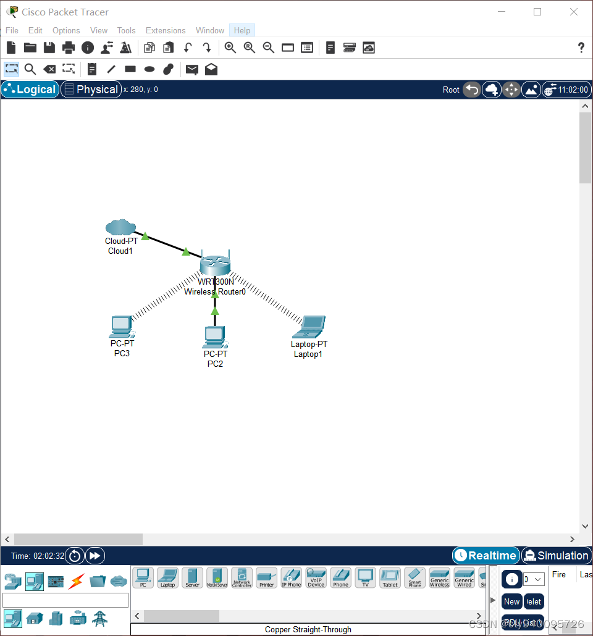Image resolution: width=593 pixels, height=636 pixels.
Task: Click the device search input field
Action: 65,600
